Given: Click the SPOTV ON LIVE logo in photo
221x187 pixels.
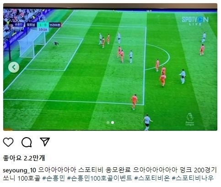Looking at the screenshot, I should [x=195, y=21].
